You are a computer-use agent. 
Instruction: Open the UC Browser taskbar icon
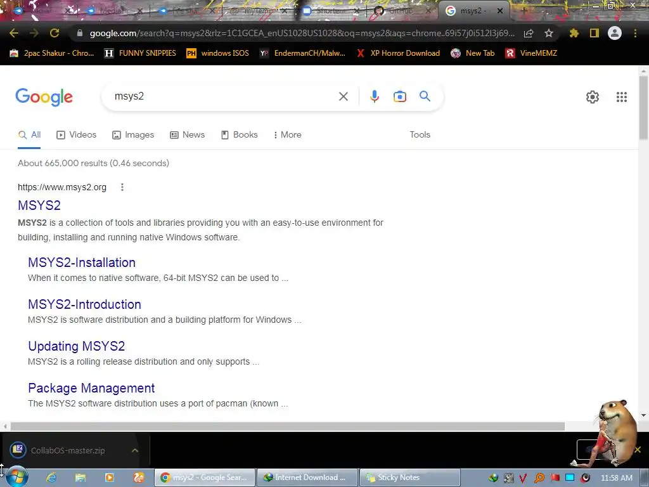click(x=139, y=477)
